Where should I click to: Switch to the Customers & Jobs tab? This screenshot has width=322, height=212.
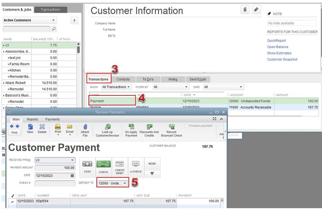coord(17,10)
